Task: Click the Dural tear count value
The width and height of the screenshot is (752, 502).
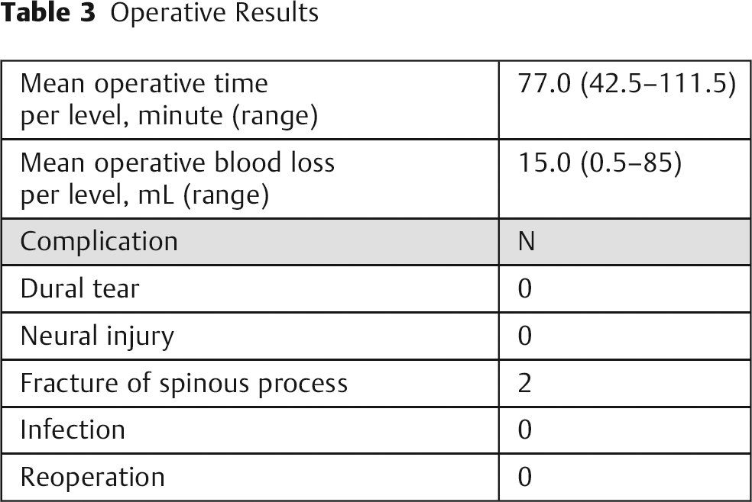Action: [525, 288]
